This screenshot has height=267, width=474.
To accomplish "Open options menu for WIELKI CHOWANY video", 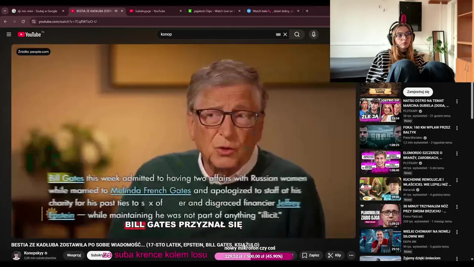I will point(457,232).
